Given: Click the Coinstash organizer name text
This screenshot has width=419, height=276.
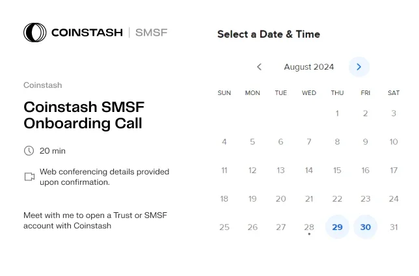Looking at the screenshot, I should pos(43,85).
